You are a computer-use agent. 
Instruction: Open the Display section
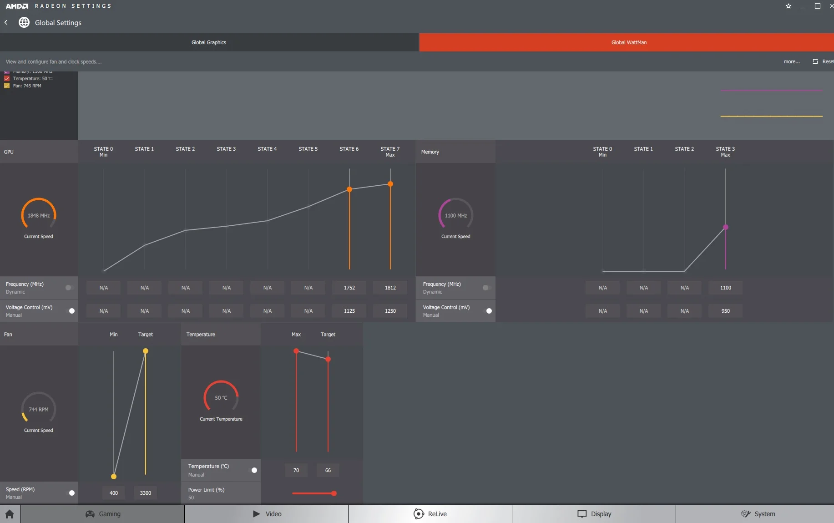(594, 514)
